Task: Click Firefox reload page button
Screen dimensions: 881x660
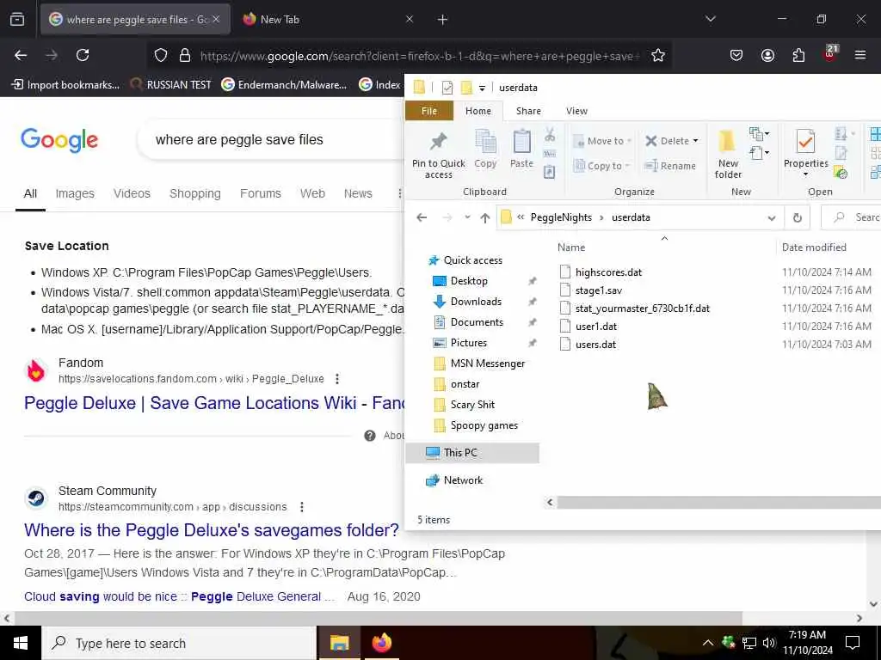Action: (x=83, y=55)
